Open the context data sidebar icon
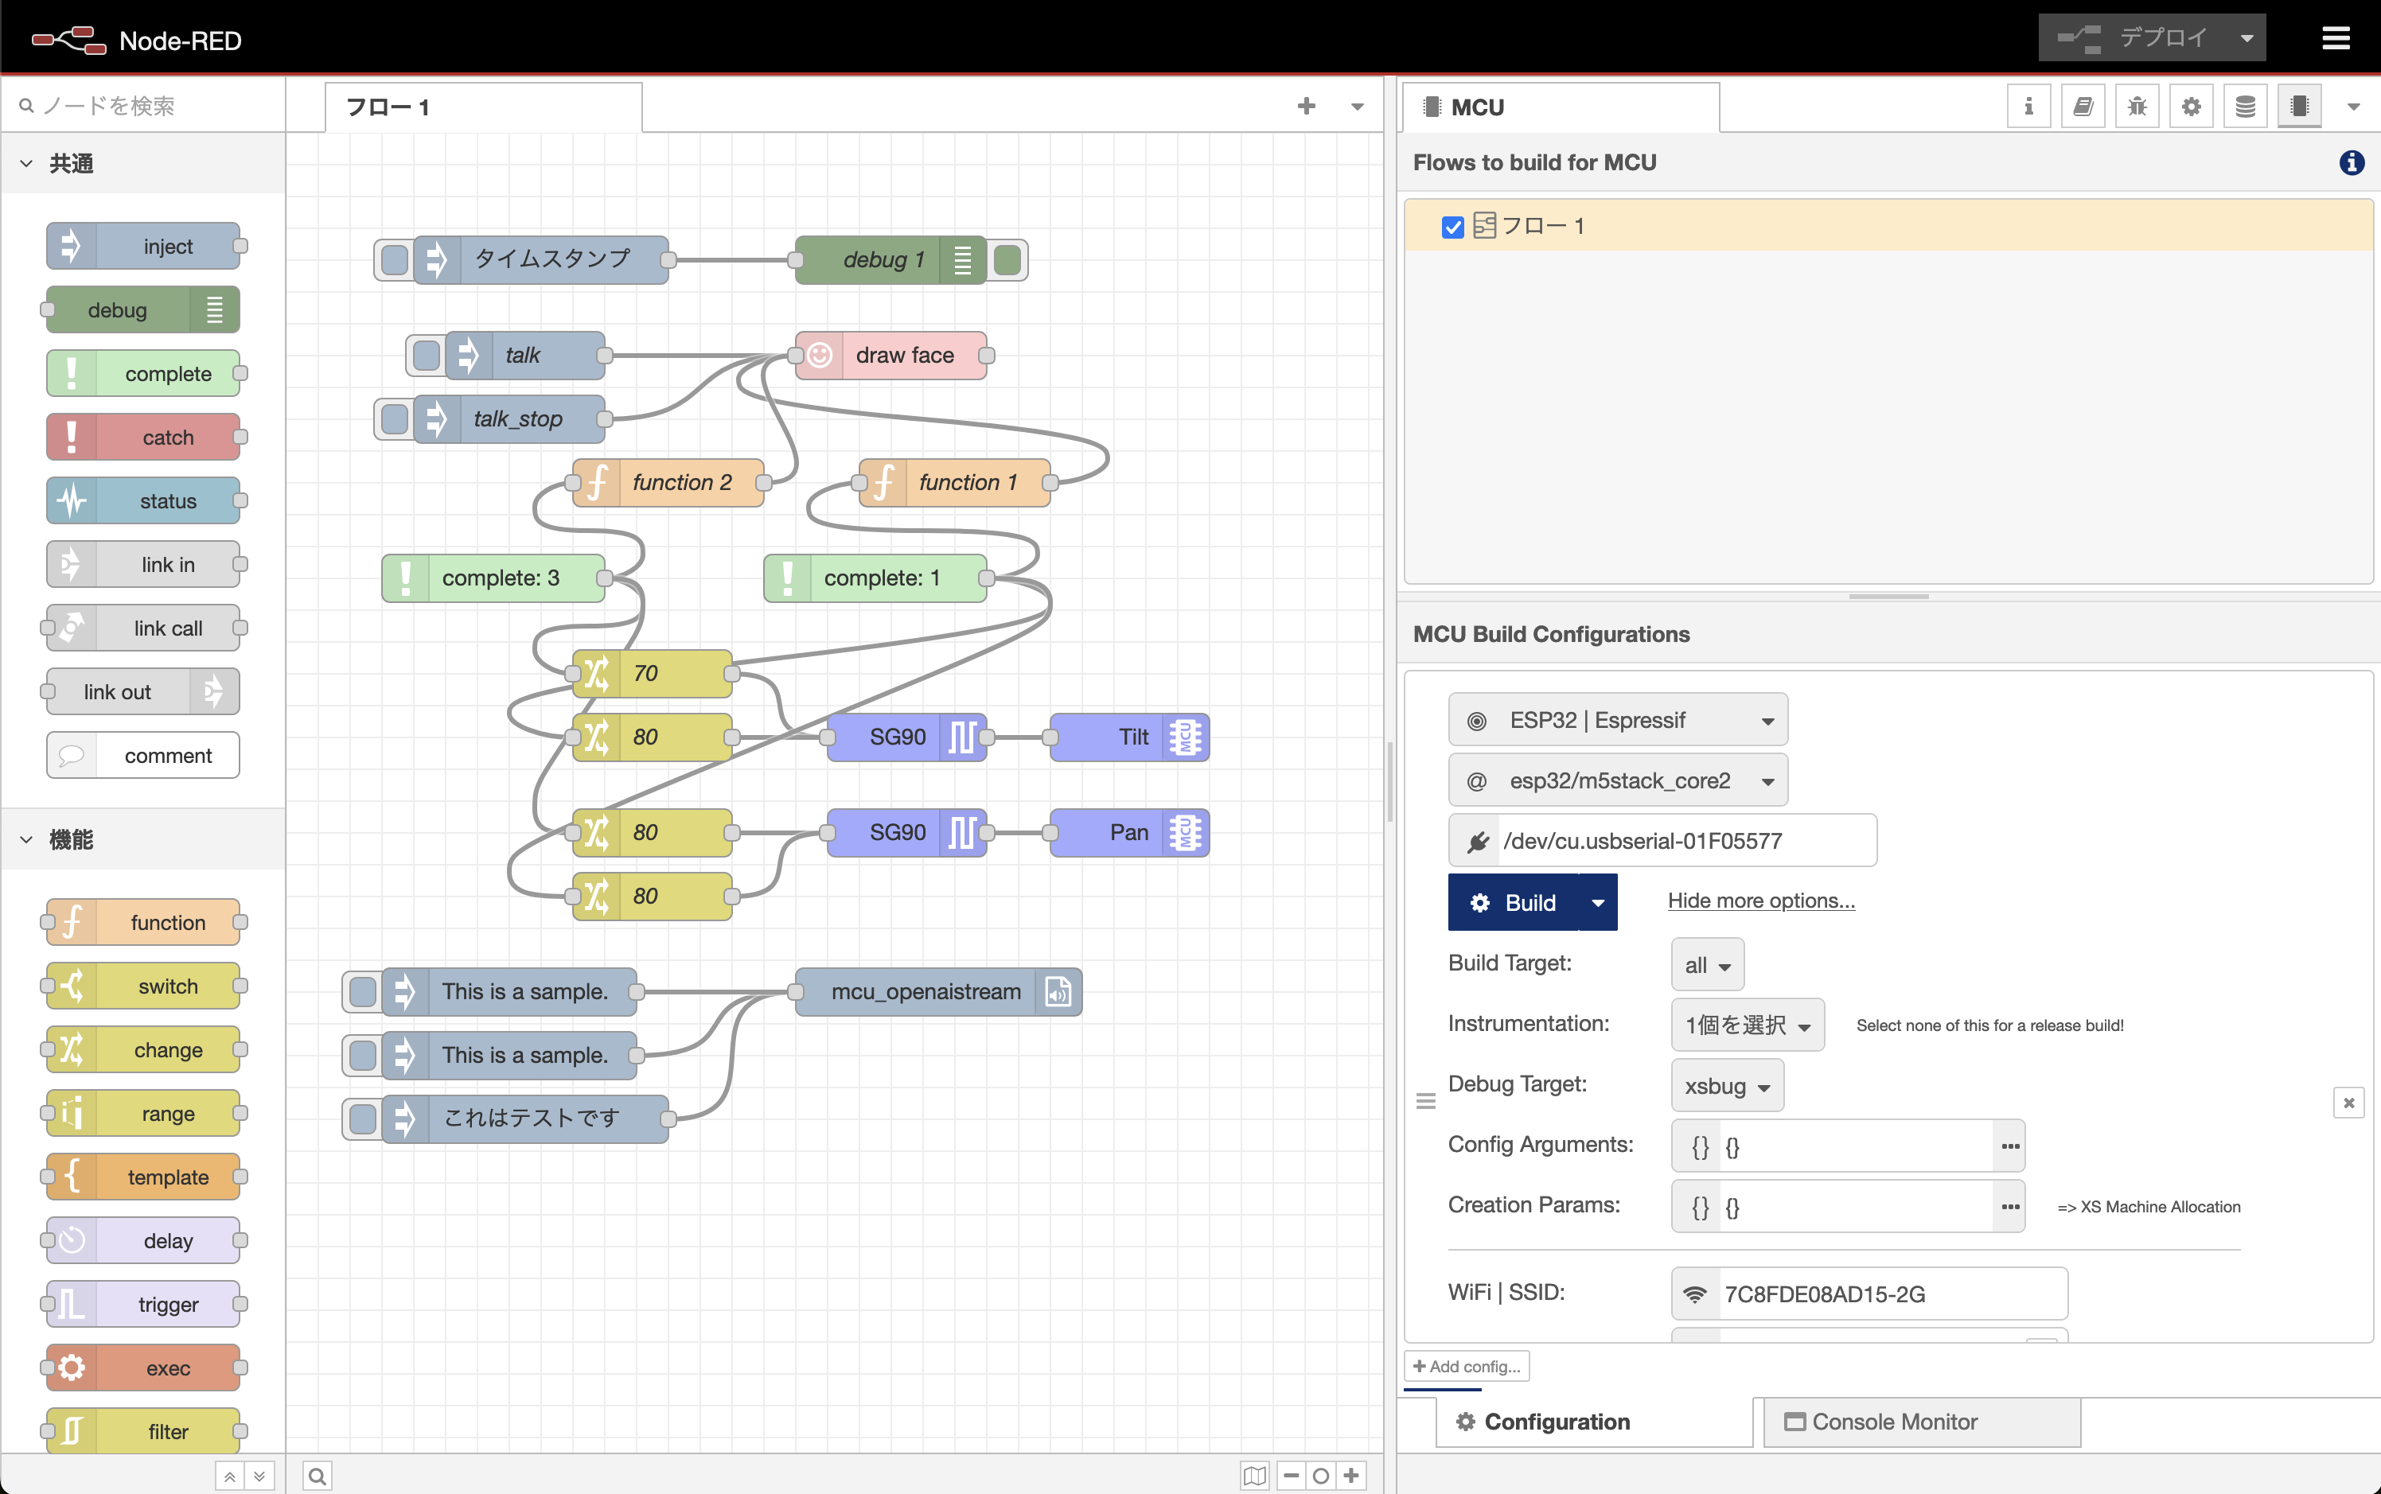 click(2246, 107)
